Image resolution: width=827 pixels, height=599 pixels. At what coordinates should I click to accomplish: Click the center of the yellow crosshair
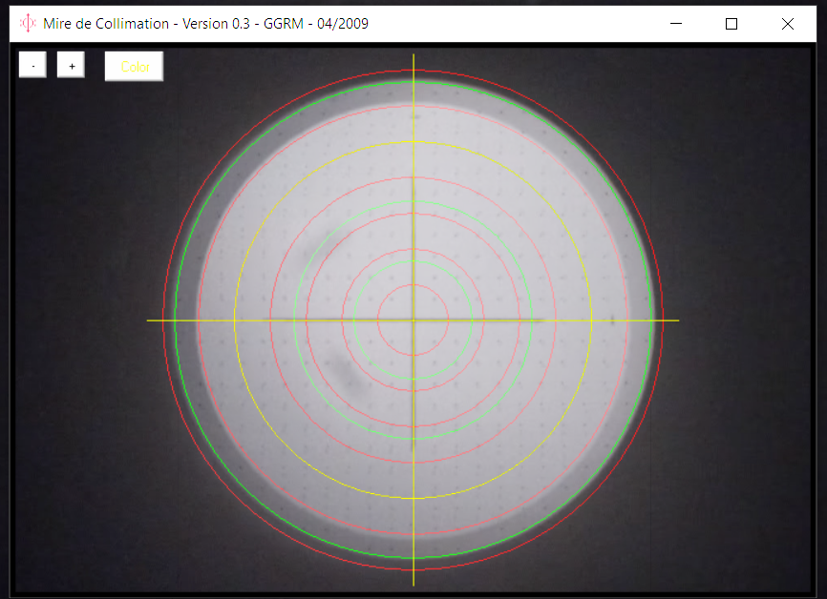click(413, 320)
